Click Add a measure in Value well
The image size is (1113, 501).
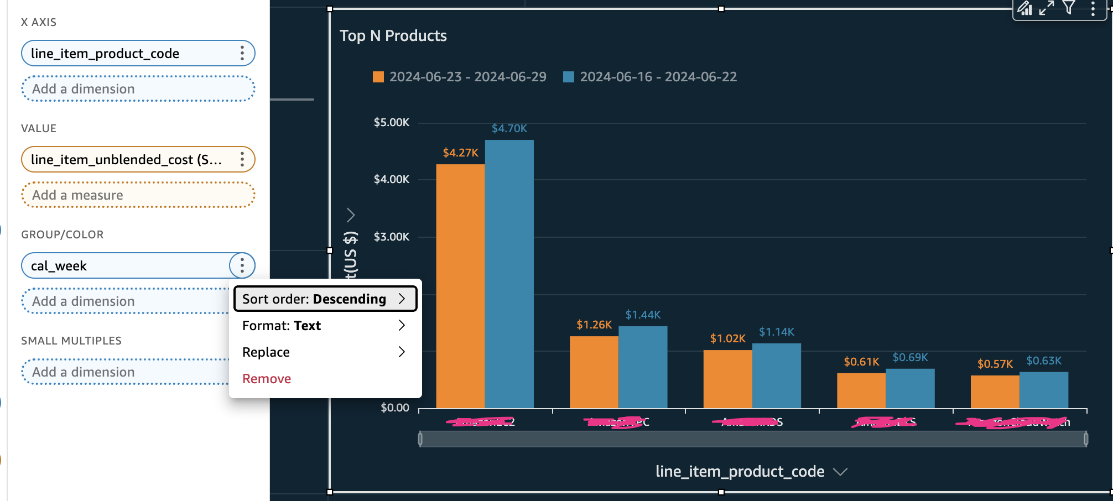click(138, 195)
